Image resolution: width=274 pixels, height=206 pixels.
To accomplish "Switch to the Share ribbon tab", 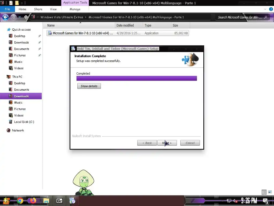I will coord(38,9).
